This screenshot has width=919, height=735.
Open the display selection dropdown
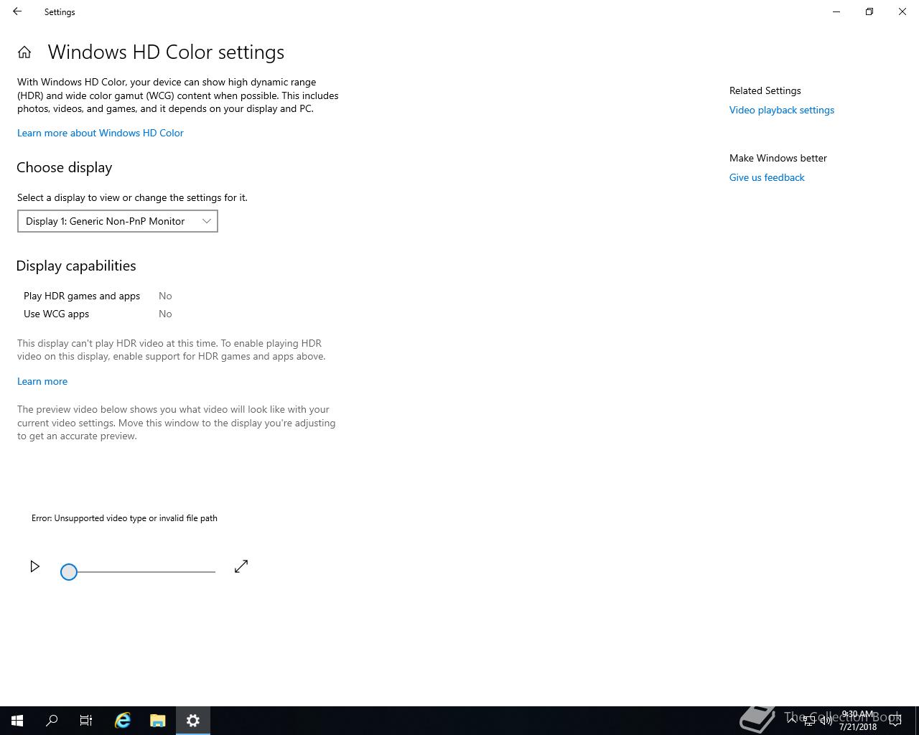(118, 221)
